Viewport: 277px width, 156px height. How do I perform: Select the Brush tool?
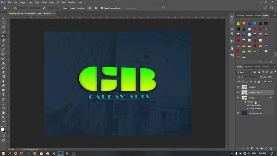3,45
